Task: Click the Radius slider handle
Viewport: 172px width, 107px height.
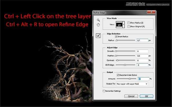Action: [x=117, y=41]
